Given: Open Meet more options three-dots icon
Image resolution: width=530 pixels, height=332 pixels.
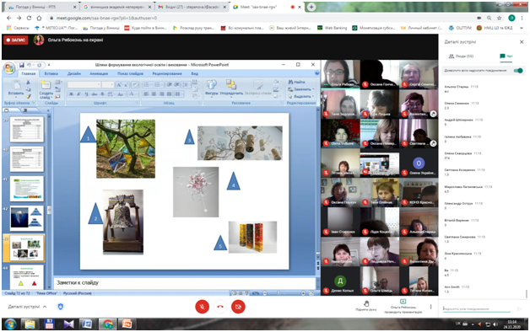Looking at the screenshot, I should click(x=430, y=307).
